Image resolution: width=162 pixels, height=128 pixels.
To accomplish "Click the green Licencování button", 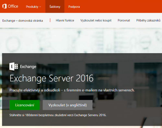I will (25, 105).
